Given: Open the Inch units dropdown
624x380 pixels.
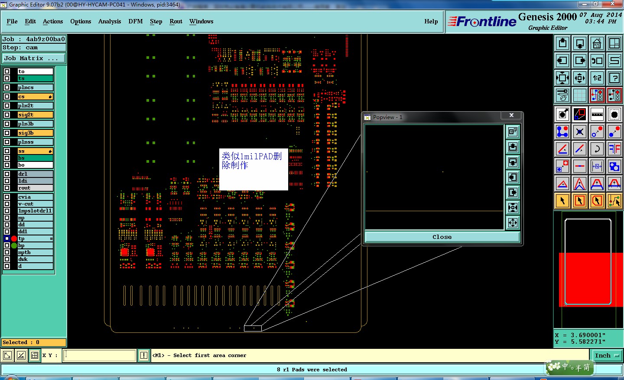Looking at the screenshot, I should [x=607, y=356].
